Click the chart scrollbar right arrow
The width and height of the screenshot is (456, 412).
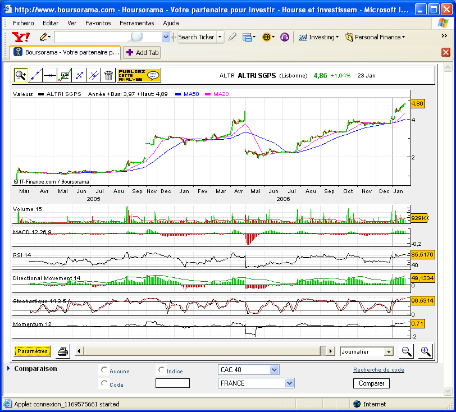(330, 351)
